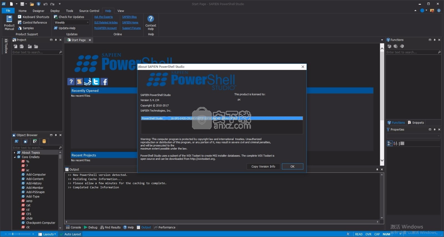
Task: Open the Samples item
Action: 26,28
